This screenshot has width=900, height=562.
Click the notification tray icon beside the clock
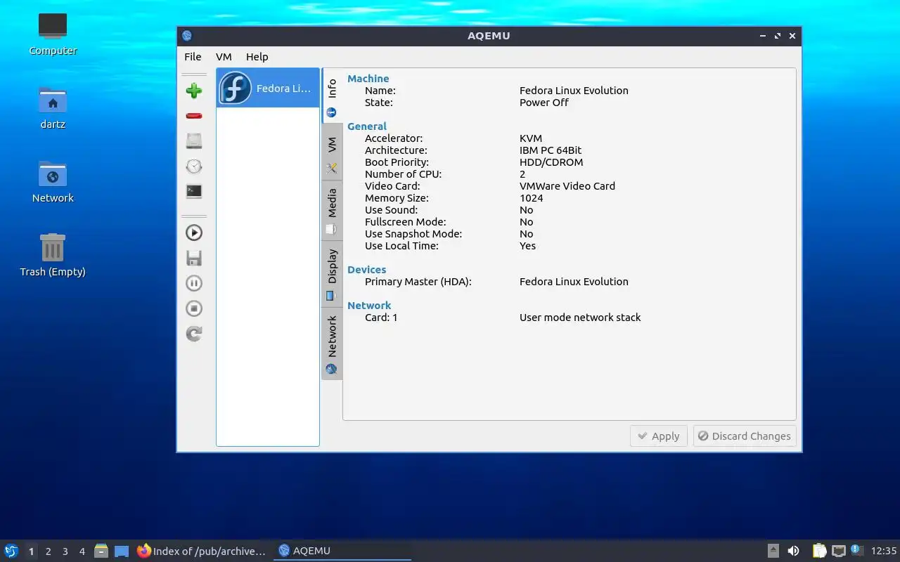click(856, 550)
